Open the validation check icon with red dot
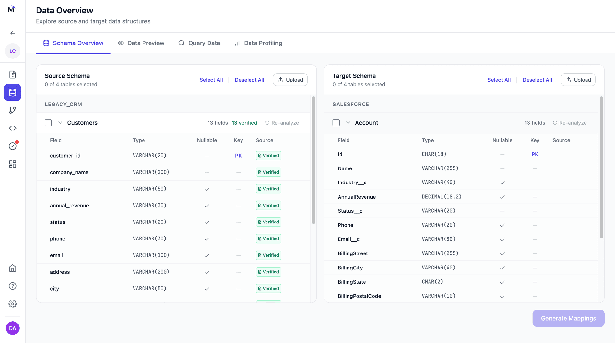 [12, 146]
